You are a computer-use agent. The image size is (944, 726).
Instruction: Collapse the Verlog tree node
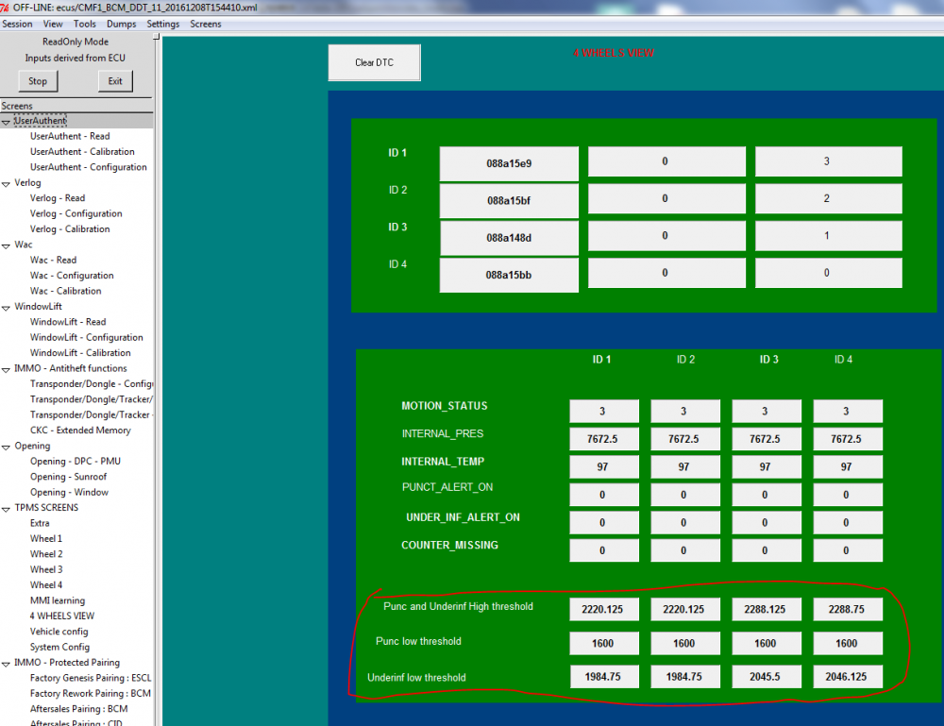pos(6,183)
